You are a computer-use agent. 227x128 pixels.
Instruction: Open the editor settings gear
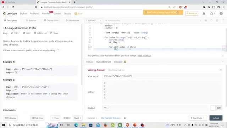(217, 21)
